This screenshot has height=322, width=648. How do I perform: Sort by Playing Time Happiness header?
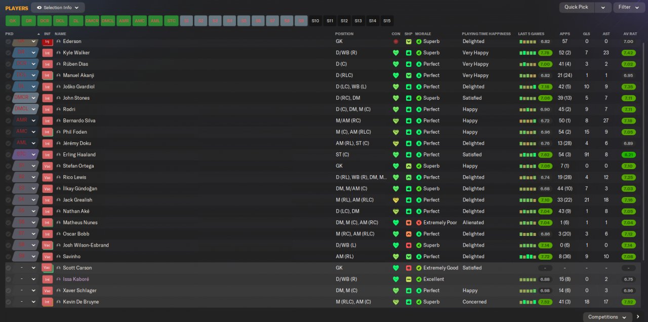(x=487, y=34)
